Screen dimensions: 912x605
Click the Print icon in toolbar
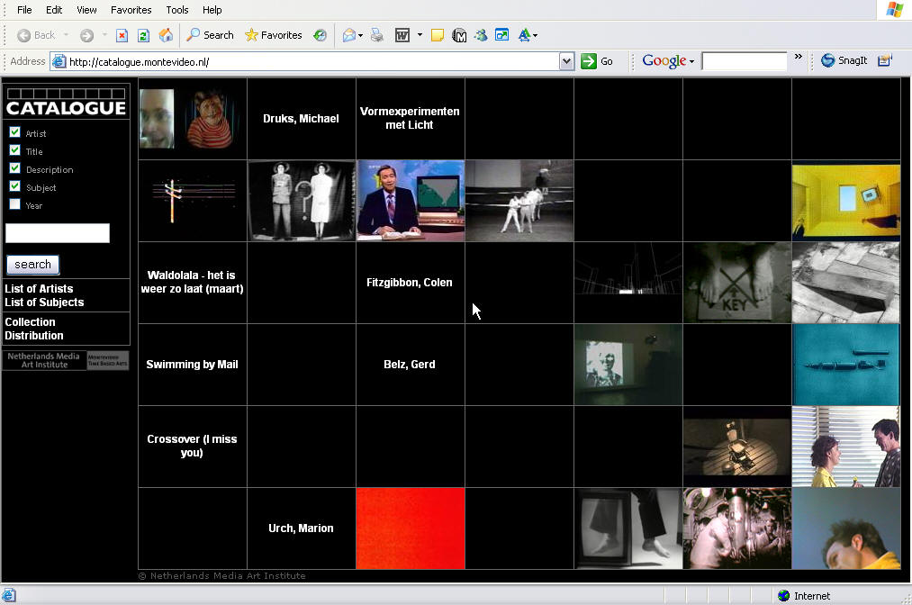click(x=377, y=35)
